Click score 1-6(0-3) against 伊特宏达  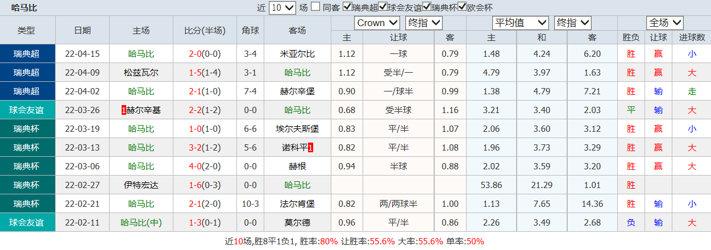(x=205, y=185)
